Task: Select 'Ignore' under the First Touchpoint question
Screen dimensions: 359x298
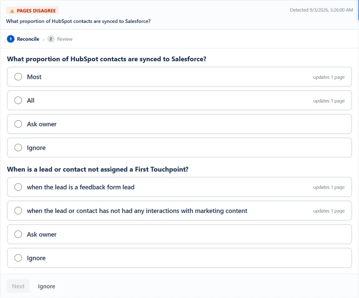Action: coord(179,258)
